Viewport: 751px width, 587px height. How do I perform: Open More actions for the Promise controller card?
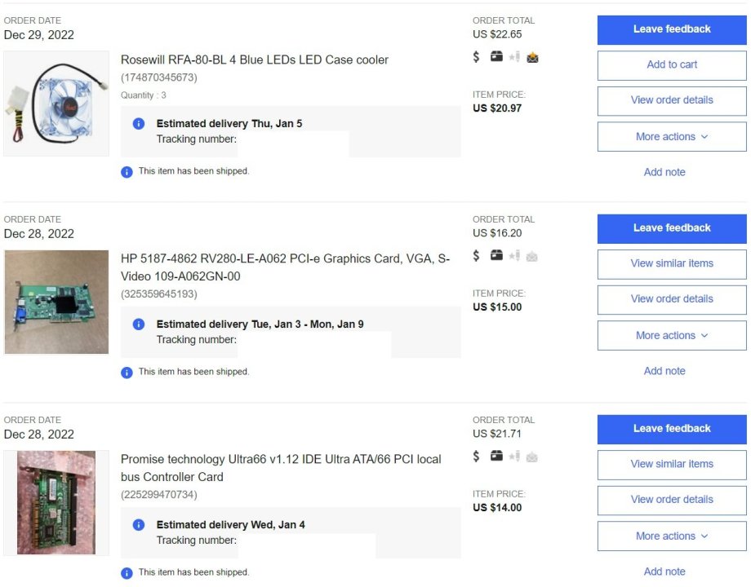coord(672,536)
